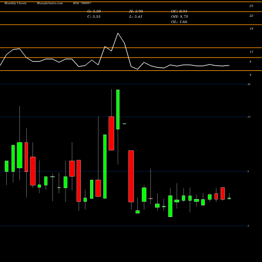Click the 'Monthly Charts' title text

coord(15,3)
